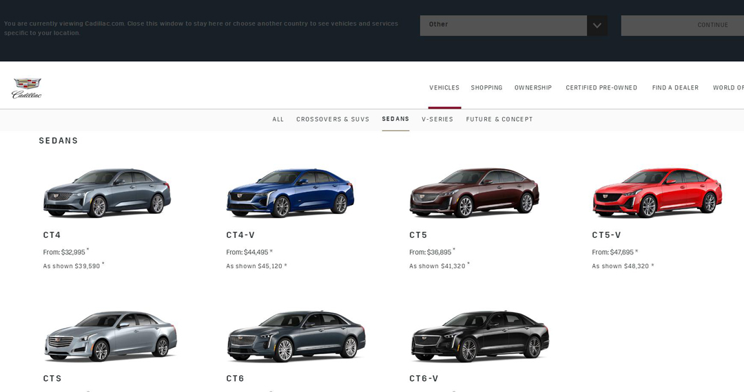
Task: Open the Shopping menu
Action: point(486,88)
